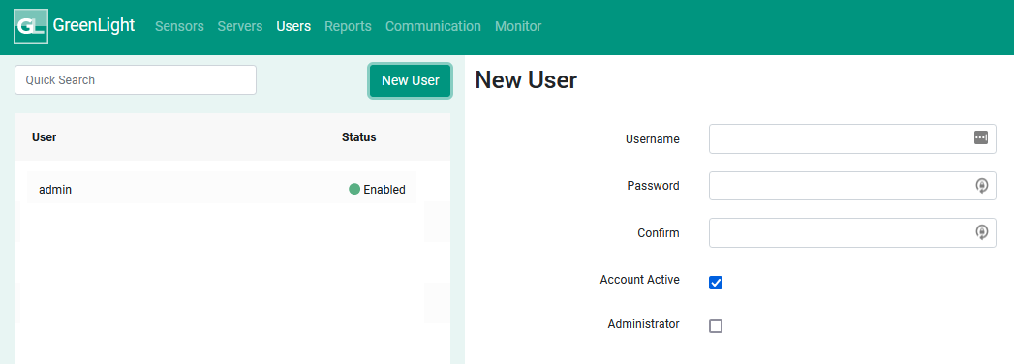Uncheck the Account Active checkbox
Screen dimensions: 1014x364
[x=716, y=283]
